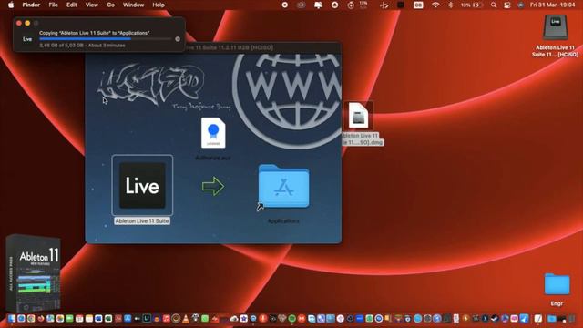Click the Siri icon in menu bar

(520, 5)
